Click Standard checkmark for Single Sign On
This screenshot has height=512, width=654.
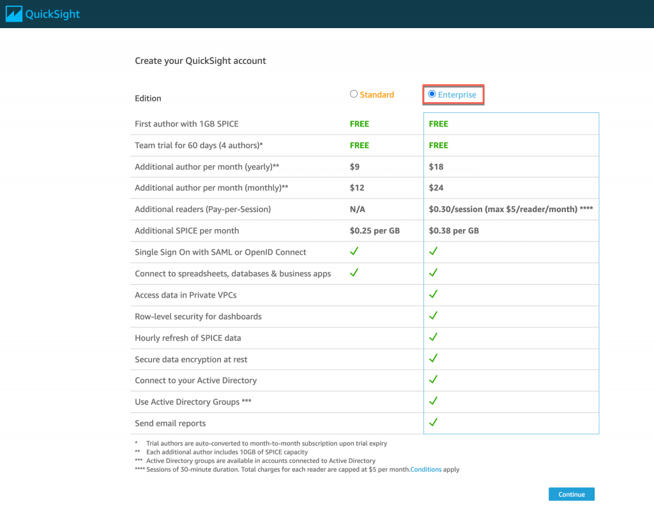click(x=354, y=252)
